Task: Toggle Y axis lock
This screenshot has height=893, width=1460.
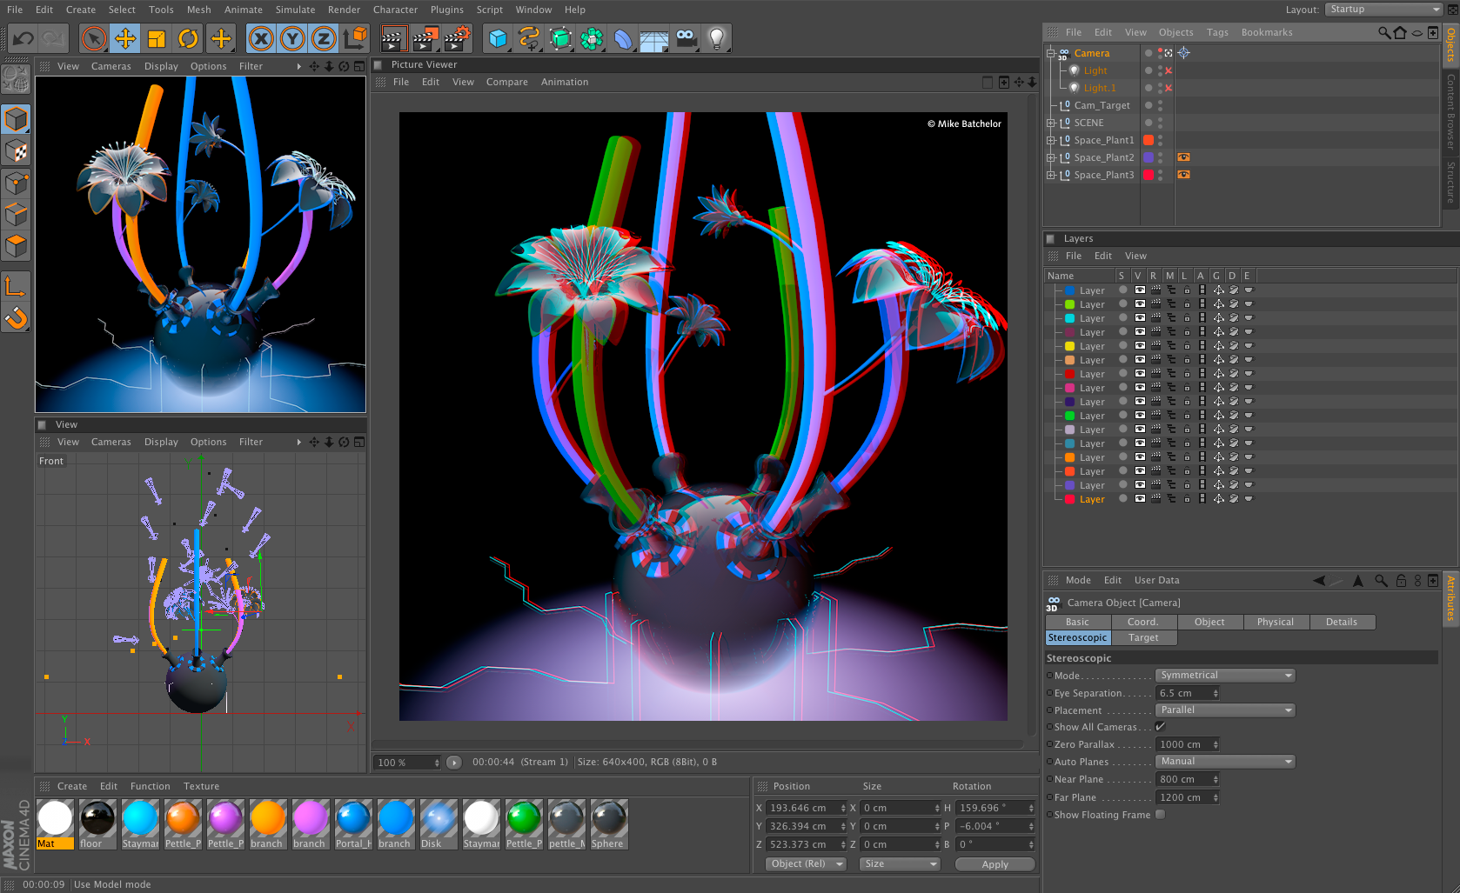Action: 292,38
